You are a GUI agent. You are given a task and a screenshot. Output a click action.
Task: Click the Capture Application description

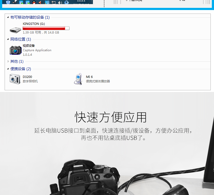37,50
